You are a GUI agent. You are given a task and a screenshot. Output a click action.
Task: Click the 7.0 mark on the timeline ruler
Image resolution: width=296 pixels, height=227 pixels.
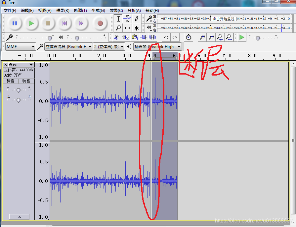point(227,56)
